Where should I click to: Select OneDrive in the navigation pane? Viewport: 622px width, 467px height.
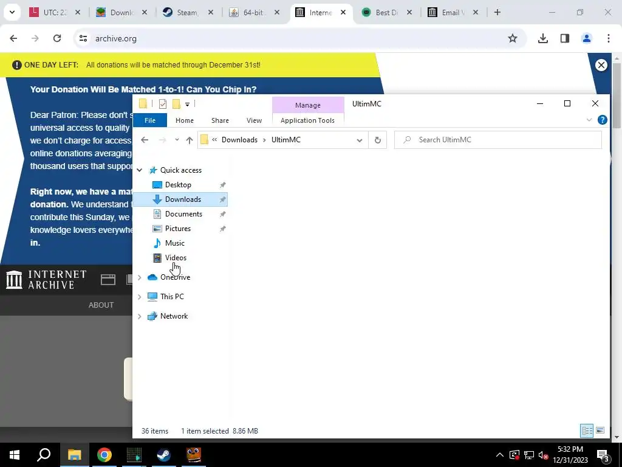click(175, 277)
